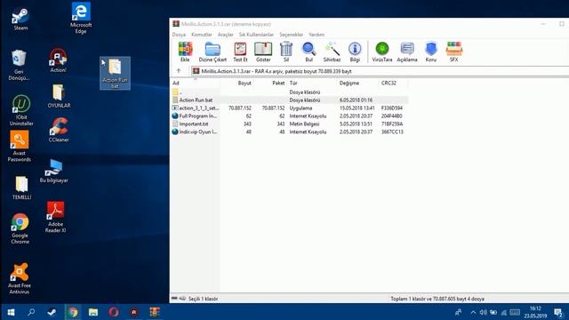The image size is (569, 320).
Task: Select the Avast Free Antivirus desktop icon
Action: point(20,278)
